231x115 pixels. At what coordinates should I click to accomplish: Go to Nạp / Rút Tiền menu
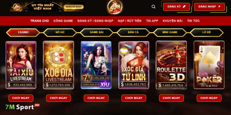pos(130,21)
